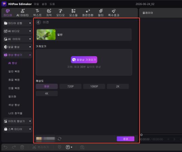Open the 특수효과 special effects panel

tap(114, 13)
